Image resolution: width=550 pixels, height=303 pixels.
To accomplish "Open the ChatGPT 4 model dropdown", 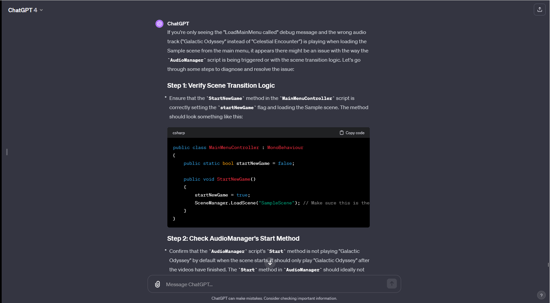I will 25,10.
